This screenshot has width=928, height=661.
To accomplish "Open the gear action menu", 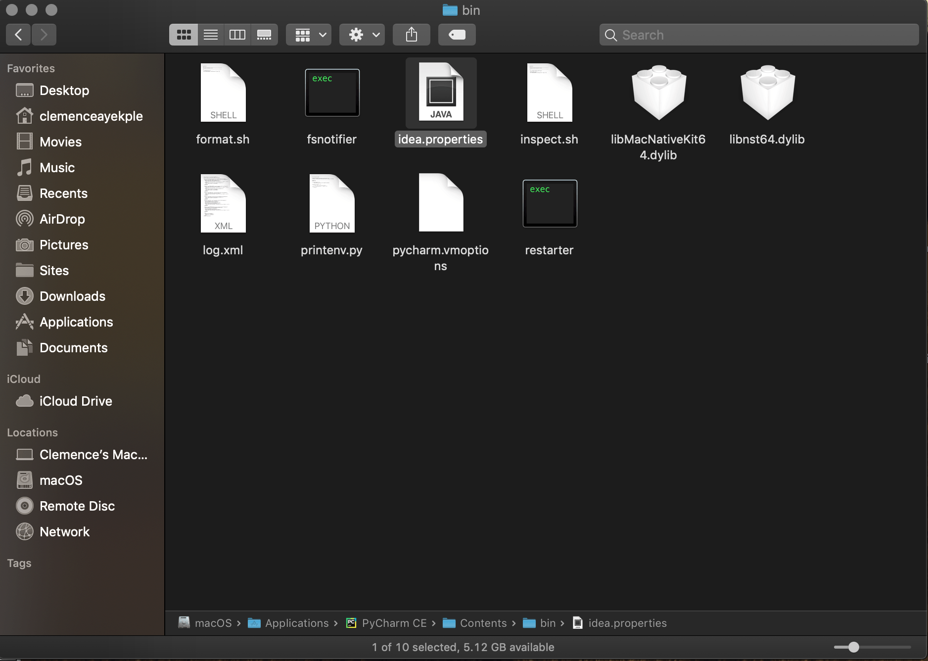I will tap(362, 35).
